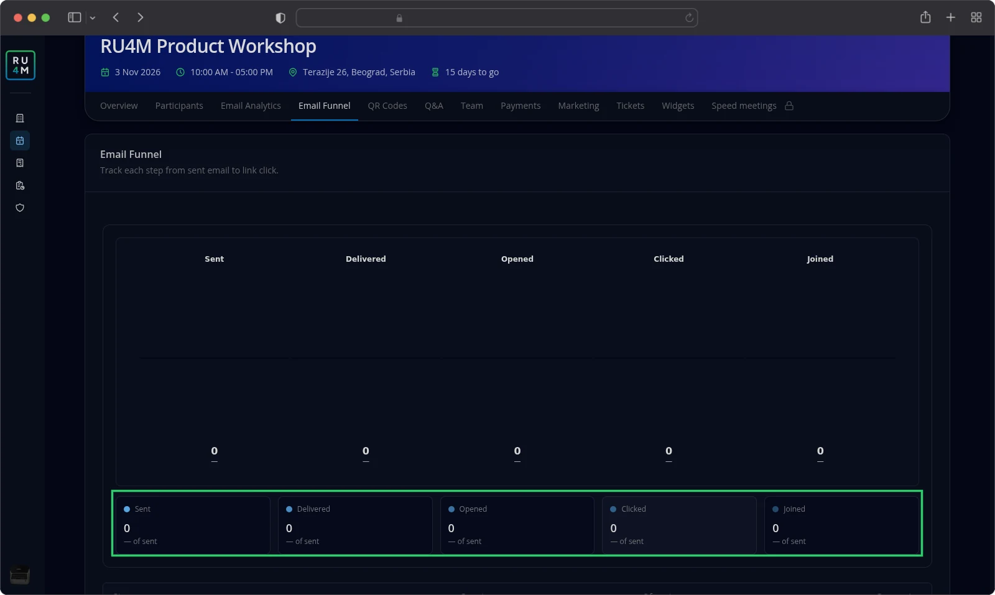Open a new tab with plus icon
The image size is (995, 595).
pyautogui.click(x=951, y=17)
